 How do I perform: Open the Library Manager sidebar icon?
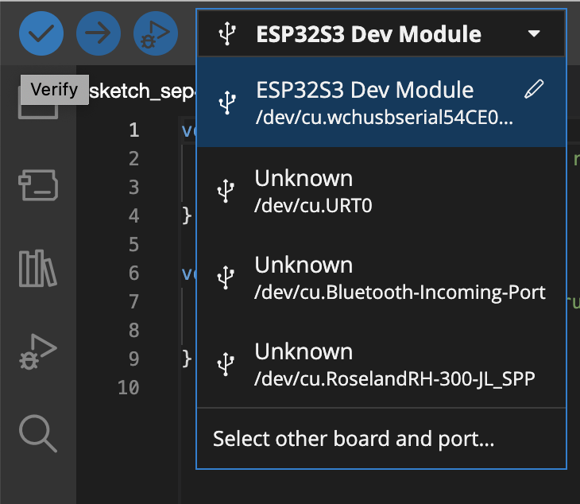click(x=37, y=268)
